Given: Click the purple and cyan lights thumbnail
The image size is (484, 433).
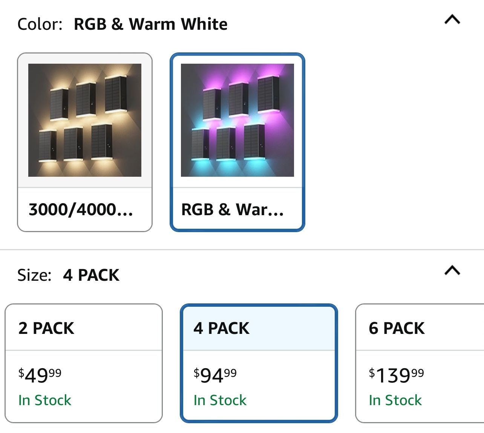Looking at the screenshot, I should coord(237,120).
